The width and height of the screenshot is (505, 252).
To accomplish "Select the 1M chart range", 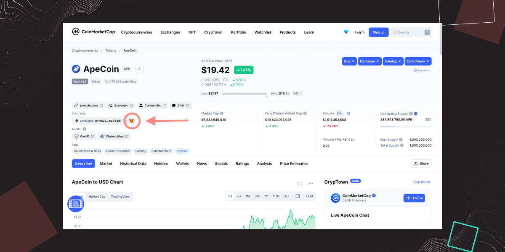I will point(247,196).
